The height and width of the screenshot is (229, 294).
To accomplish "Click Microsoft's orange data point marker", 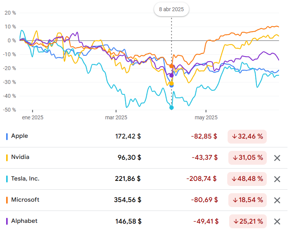I will 172,66.
